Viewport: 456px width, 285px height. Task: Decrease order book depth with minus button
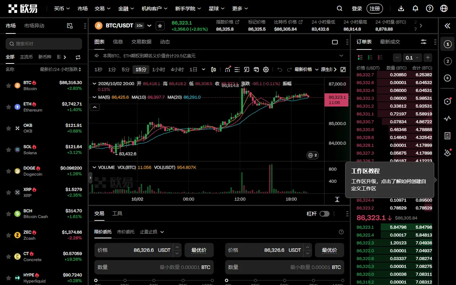(397, 58)
